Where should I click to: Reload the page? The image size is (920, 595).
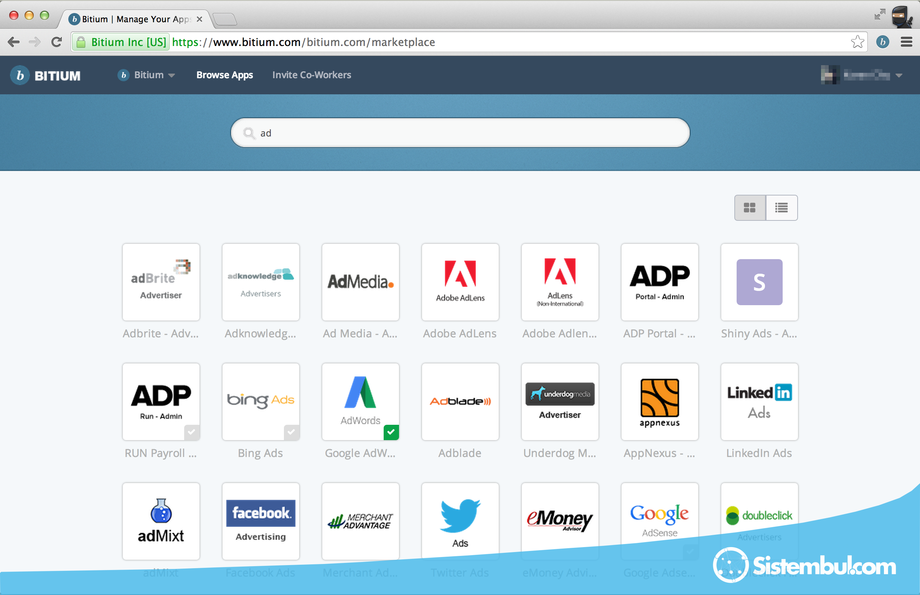point(56,42)
